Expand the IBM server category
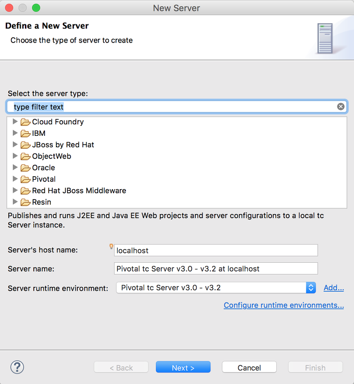 15,133
